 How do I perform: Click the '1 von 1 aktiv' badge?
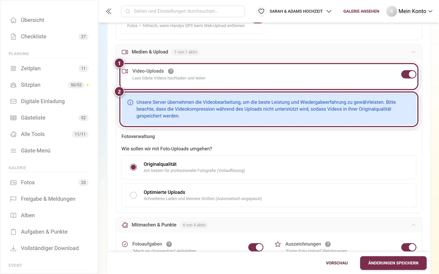pyautogui.click(x=186, y=52)
